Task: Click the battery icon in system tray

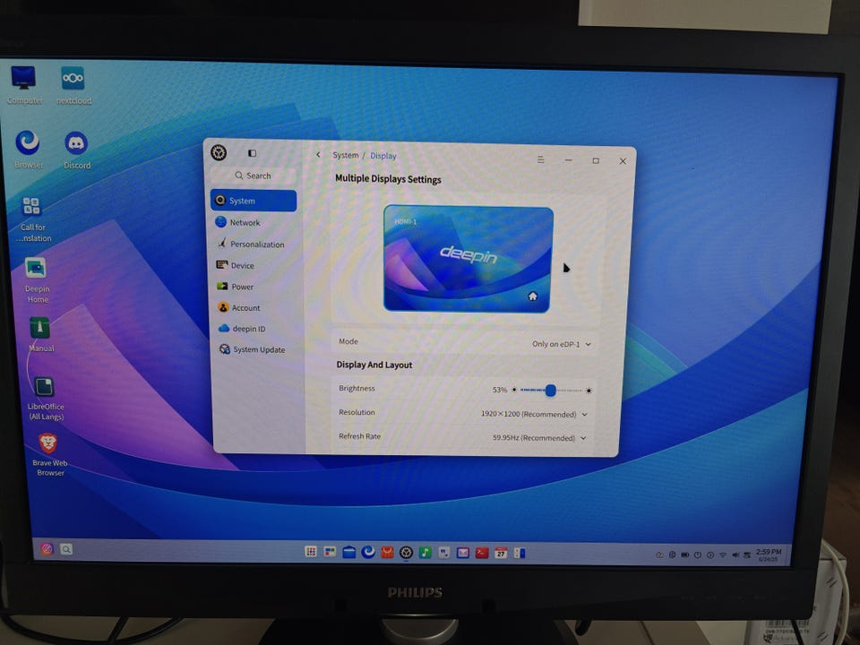Action: point(685,555)
